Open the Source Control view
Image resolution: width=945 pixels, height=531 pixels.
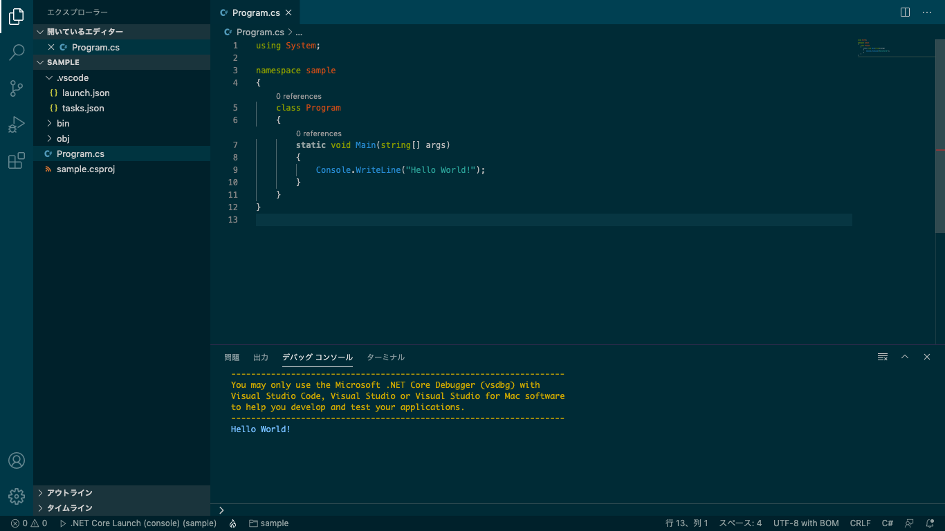coord(17,88)
